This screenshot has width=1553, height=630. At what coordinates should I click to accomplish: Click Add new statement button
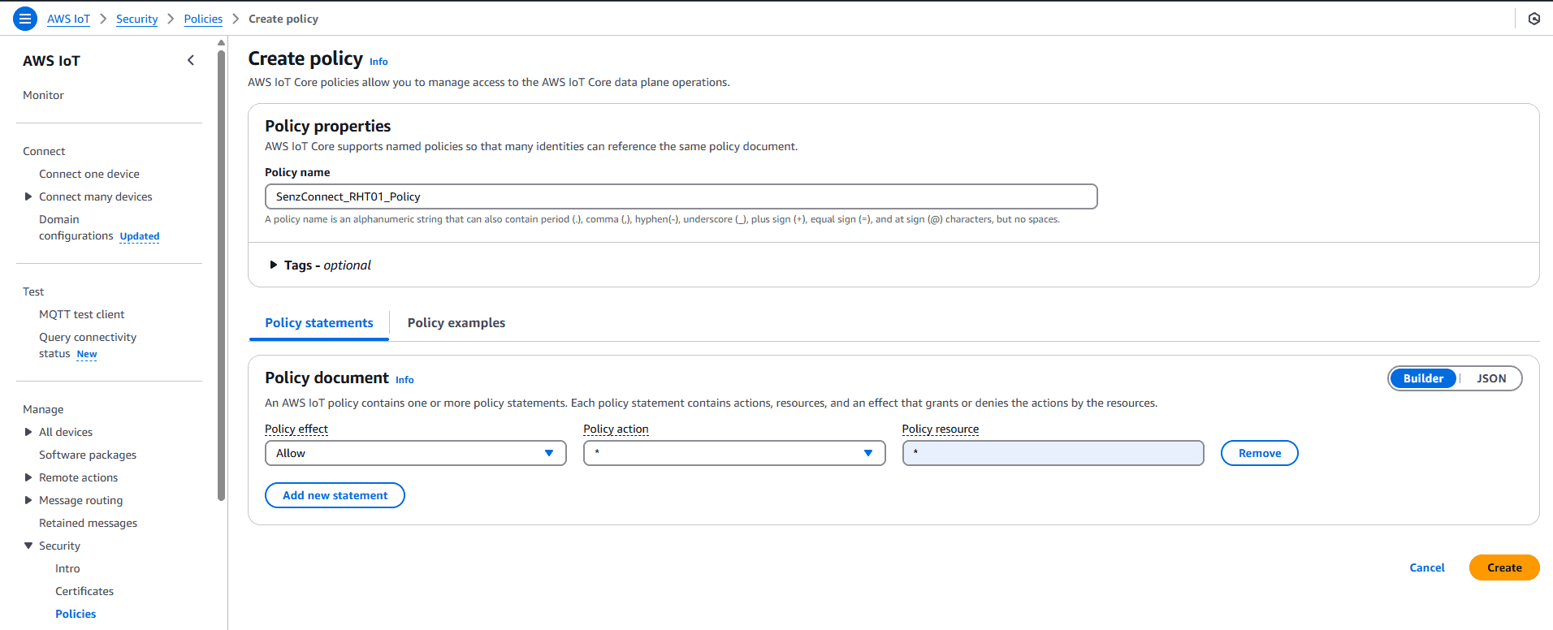coord(335,495)
